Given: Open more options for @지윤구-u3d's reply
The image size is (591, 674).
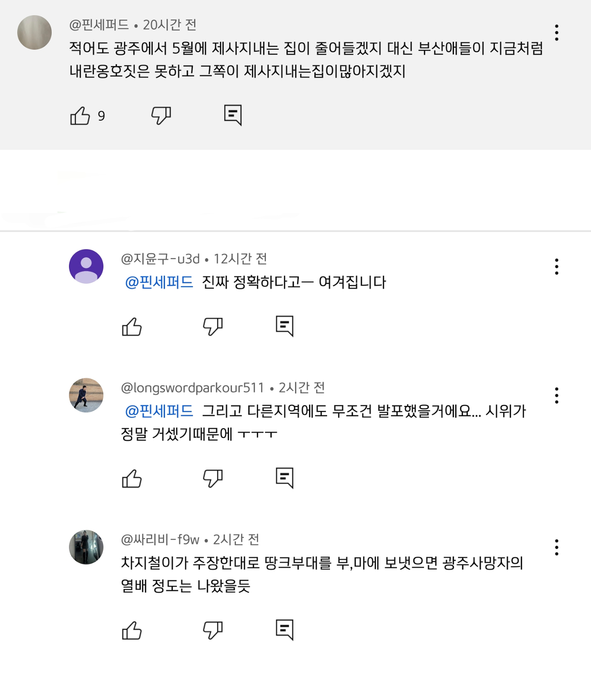Looking at the screenshot, I should click(557, 267).
